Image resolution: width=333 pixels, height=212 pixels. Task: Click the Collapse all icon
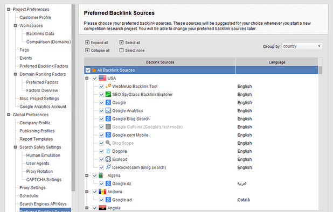pos(87,50)
